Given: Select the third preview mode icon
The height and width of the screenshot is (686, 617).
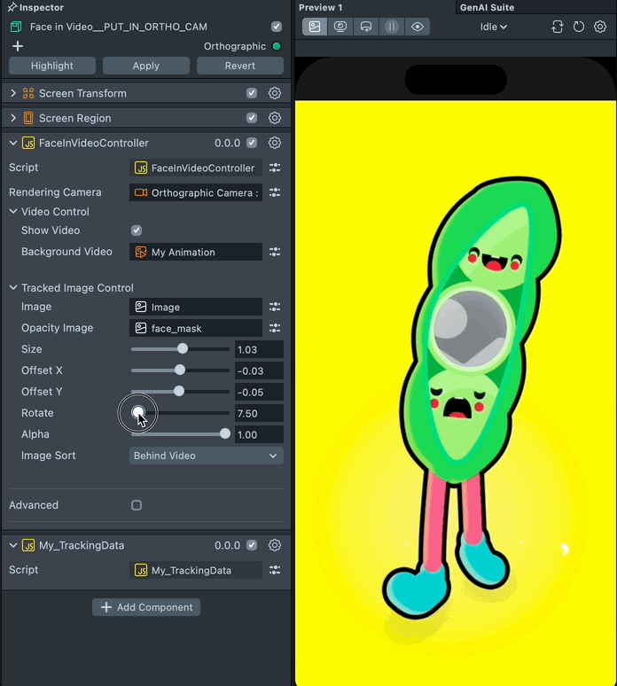Looking at the screenshot, I should point(366,27).
